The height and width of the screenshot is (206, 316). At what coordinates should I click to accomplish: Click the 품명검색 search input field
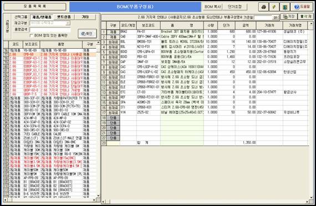click(50, 29)
